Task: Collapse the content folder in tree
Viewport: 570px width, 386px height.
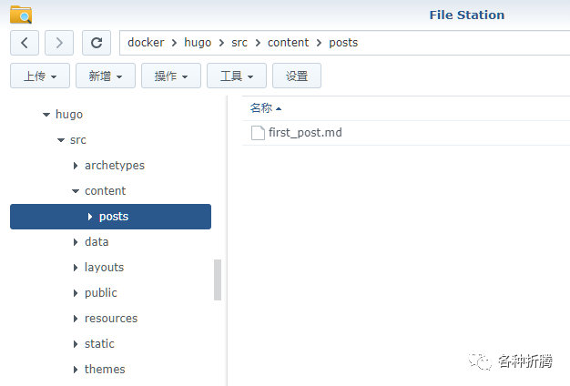Action: (x=76, y=191)
